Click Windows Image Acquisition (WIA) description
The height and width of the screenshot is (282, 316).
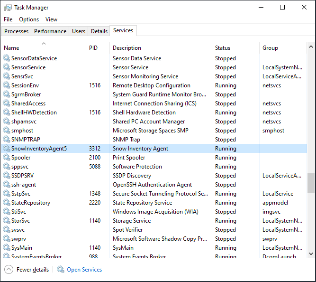pos(155,212)
